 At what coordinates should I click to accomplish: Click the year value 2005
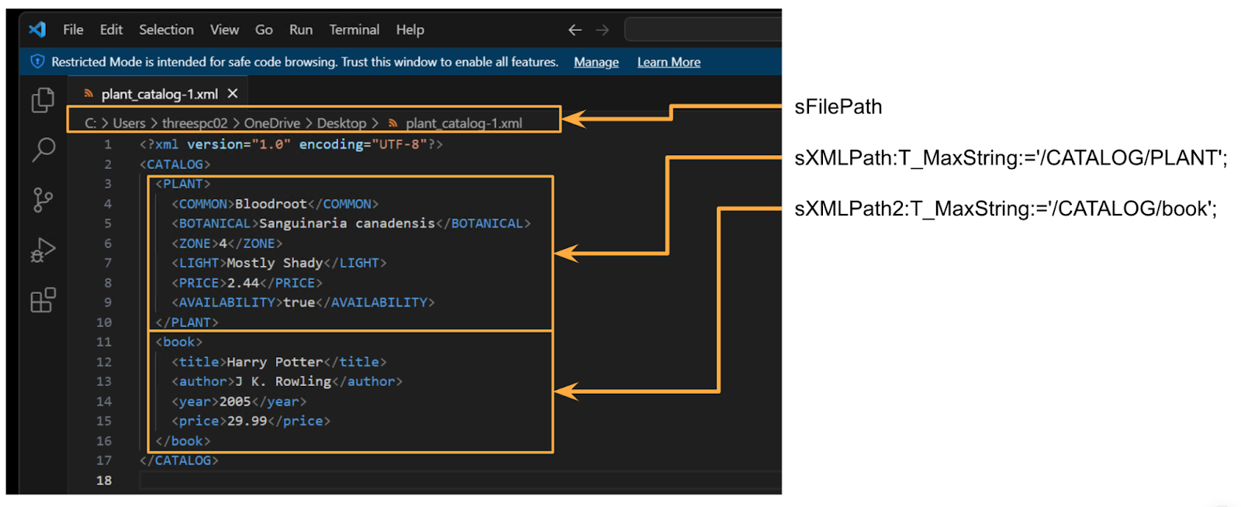(x=235, y=402)
